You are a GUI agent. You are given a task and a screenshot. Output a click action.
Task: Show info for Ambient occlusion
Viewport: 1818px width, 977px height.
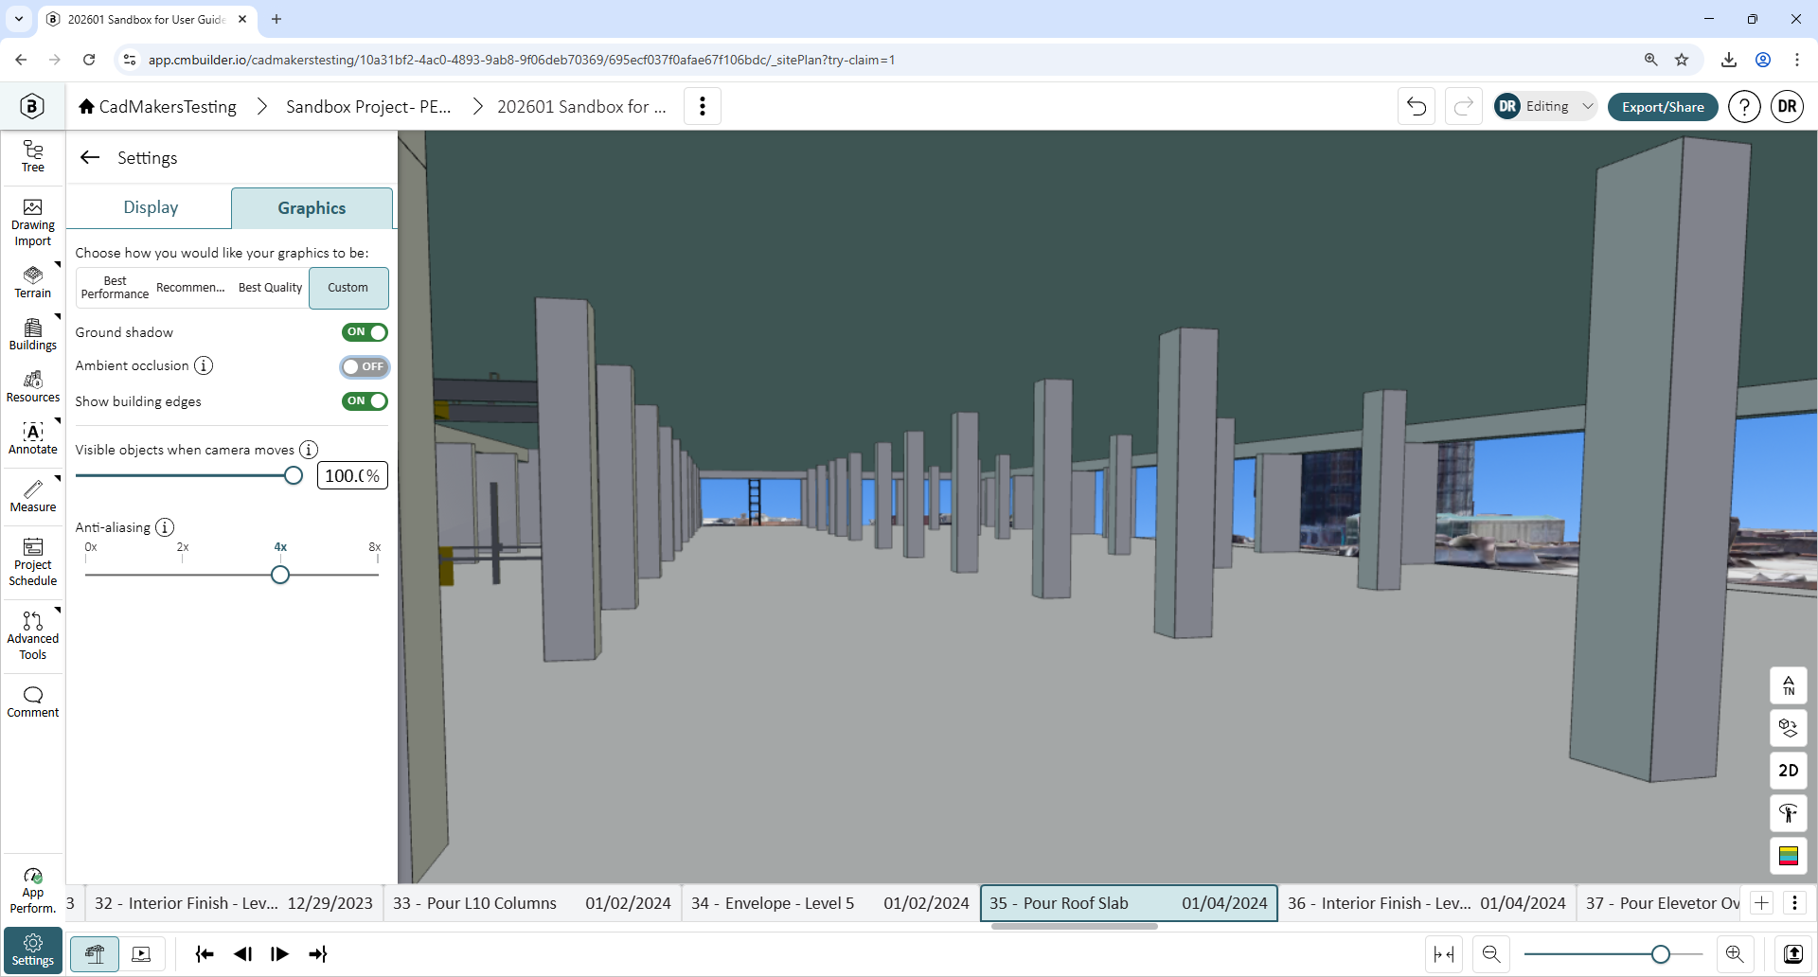[204, 365]
